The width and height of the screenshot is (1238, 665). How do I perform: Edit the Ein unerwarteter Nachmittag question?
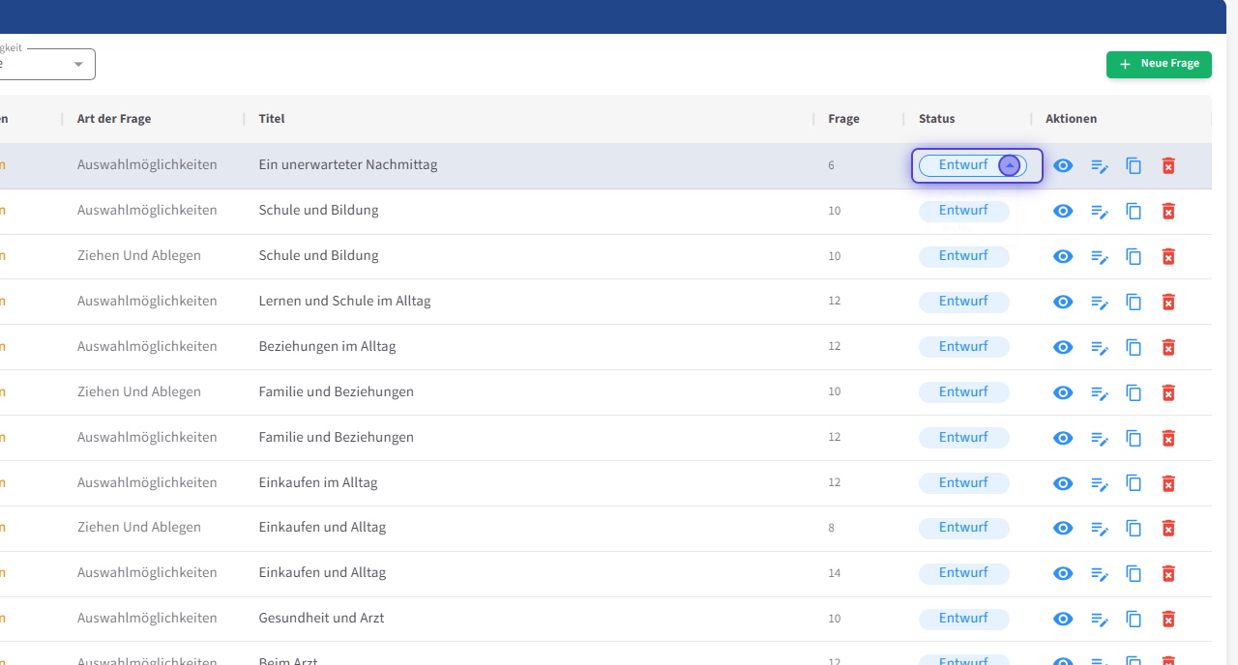1099,166
